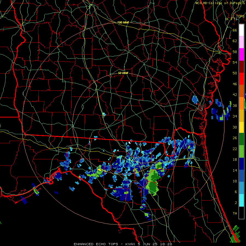Select the bright red legend swatch
Image resolution: width=246 pixels, height=246 pixels.
click(x=241, y=79)
